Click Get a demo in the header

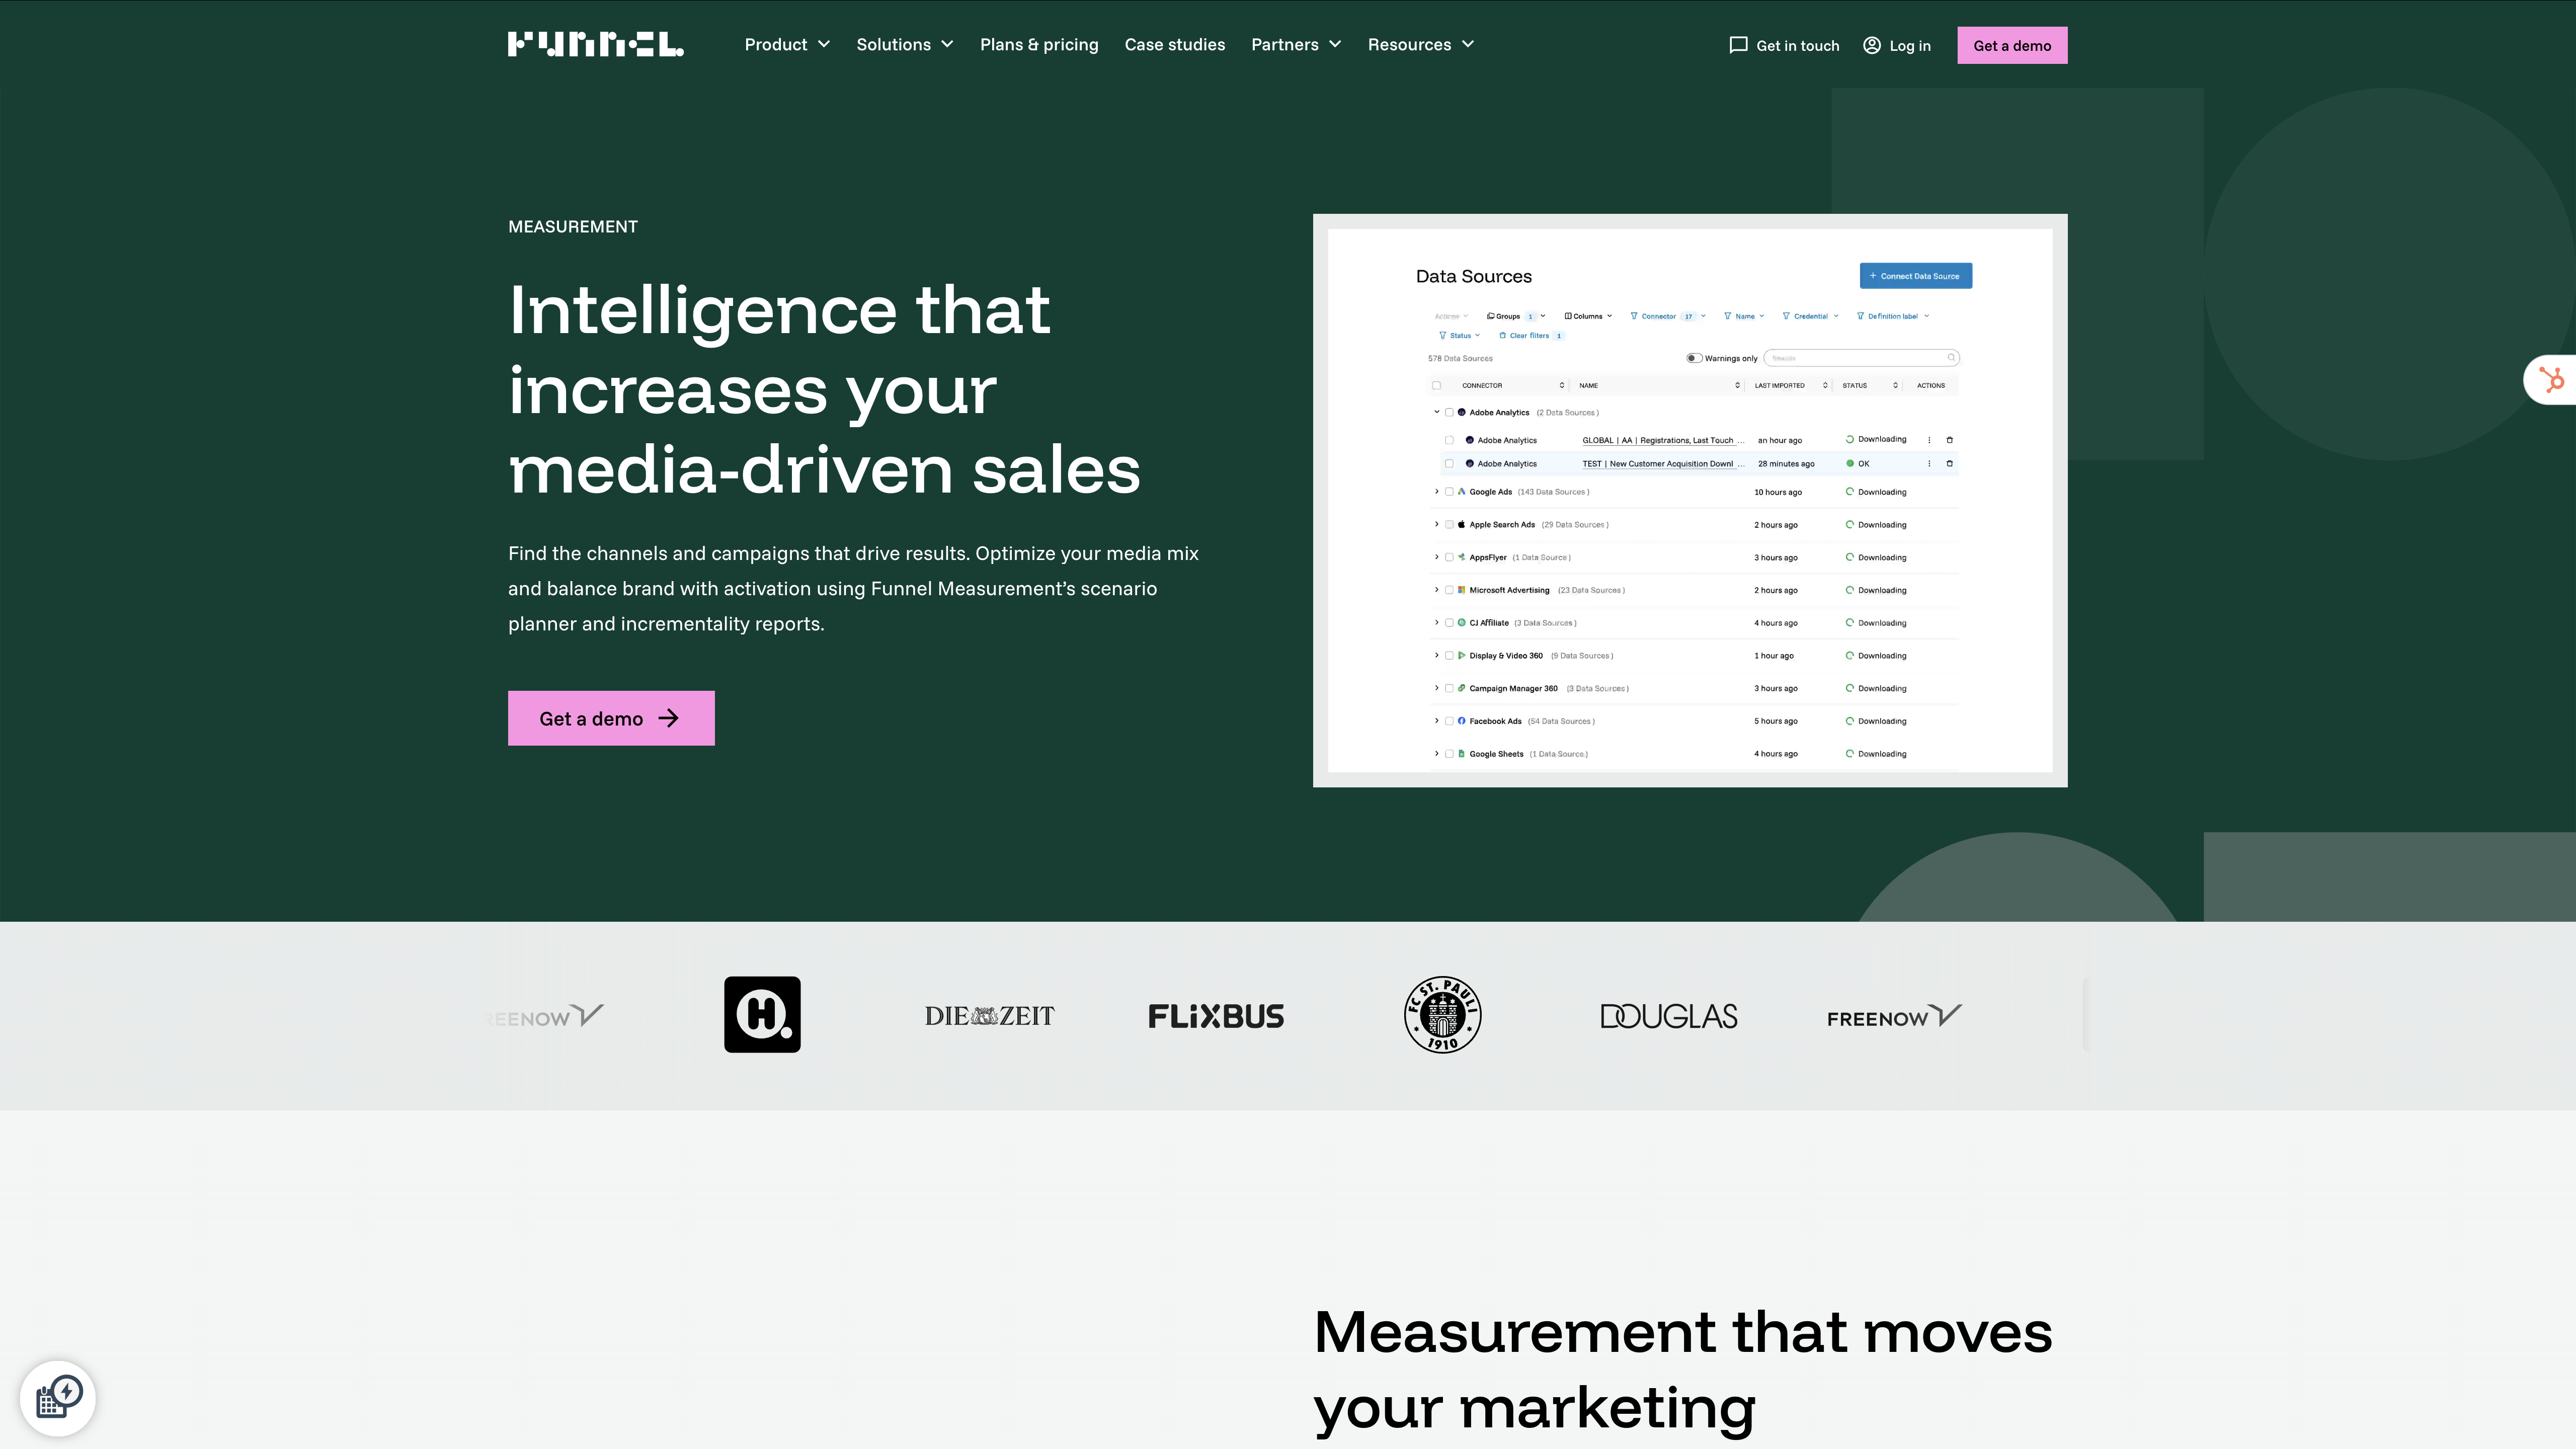point(2011,45)
